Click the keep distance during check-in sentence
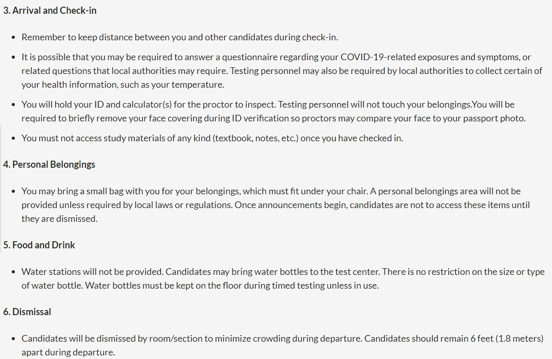 [179, 37]
